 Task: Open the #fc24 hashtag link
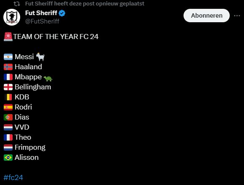point(13,177)
